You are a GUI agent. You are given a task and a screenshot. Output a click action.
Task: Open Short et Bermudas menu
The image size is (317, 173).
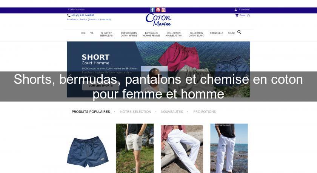(x=106, y=34)
